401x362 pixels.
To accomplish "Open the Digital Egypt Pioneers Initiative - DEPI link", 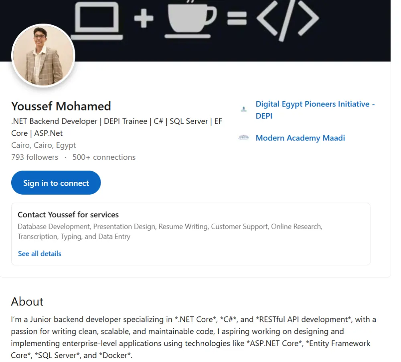I will click(x=315, y=110).
